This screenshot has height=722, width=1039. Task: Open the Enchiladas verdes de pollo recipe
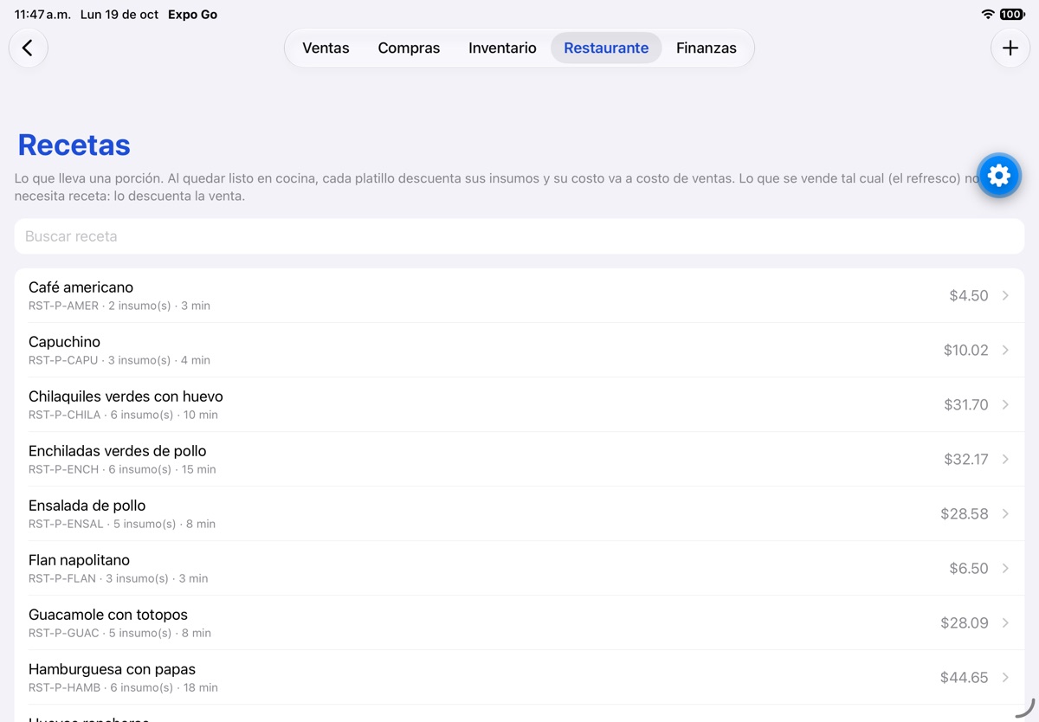point(519,459)
